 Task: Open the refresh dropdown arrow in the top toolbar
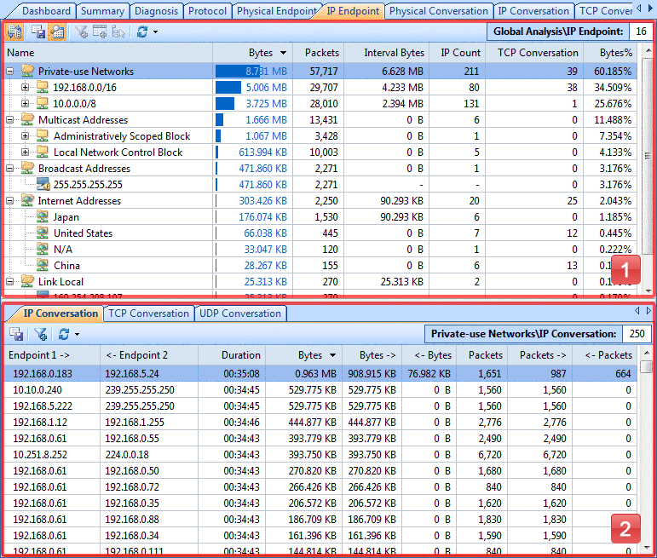(x=154, y=32)
